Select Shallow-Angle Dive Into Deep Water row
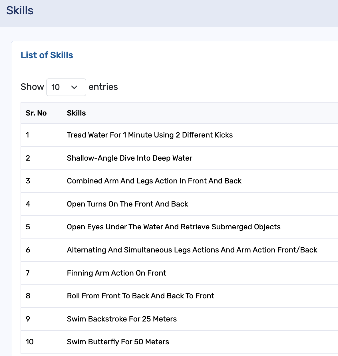 coord(129,158)
